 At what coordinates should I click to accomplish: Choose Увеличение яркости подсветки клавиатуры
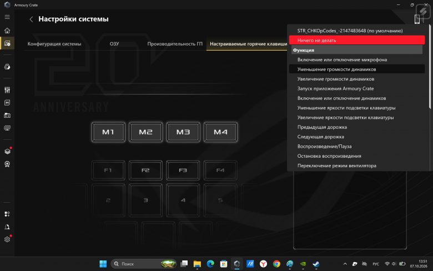pos(357,117)
